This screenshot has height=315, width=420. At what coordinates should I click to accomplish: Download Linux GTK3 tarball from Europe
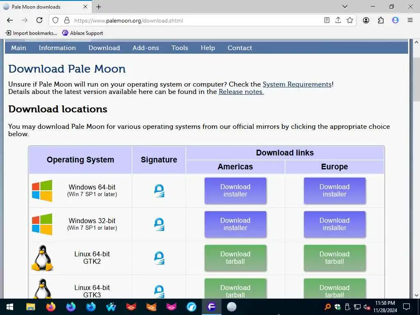pyautogui.click(x=335, y=289)
